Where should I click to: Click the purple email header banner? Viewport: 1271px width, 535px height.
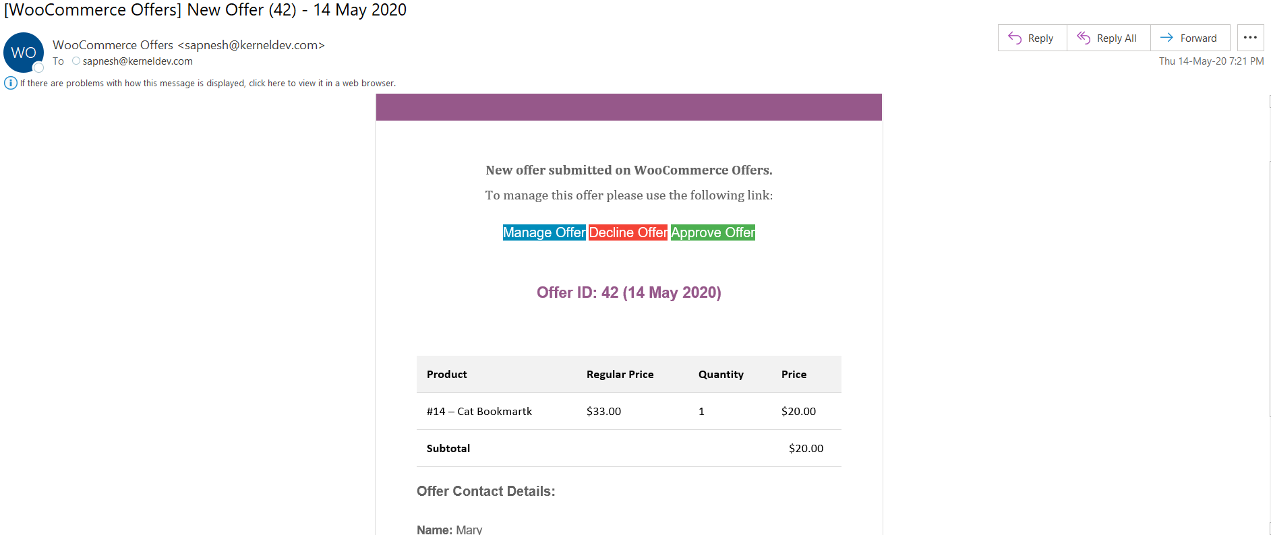click(x=628, y=107)
